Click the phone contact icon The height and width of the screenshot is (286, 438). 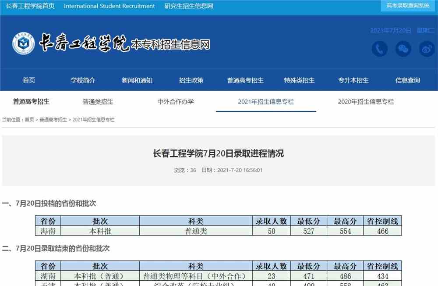click(x=380, y=49)
